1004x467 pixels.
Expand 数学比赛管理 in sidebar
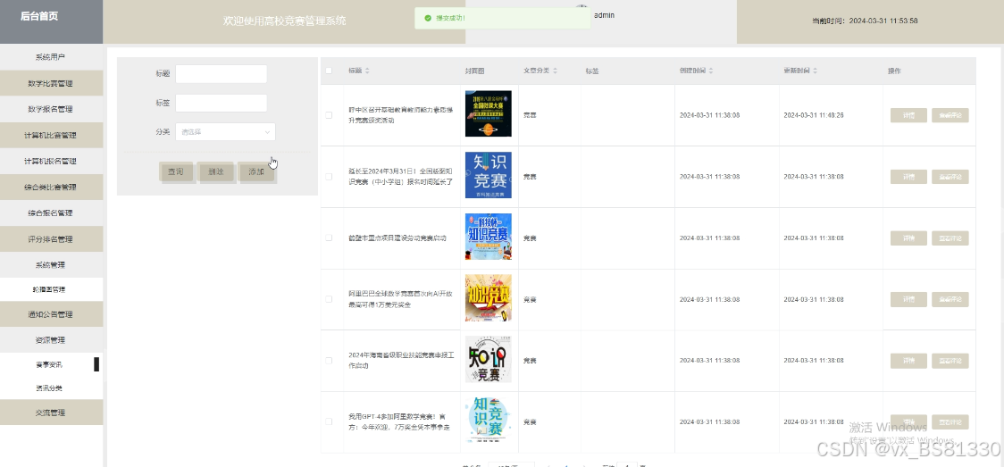(51, 83)
